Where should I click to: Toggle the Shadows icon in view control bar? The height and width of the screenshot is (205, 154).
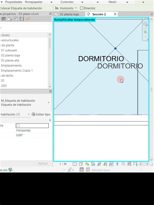(x=93, y=164)
